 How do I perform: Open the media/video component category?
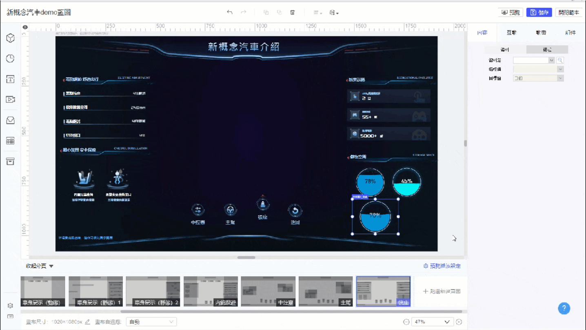[x=10, y=99]
